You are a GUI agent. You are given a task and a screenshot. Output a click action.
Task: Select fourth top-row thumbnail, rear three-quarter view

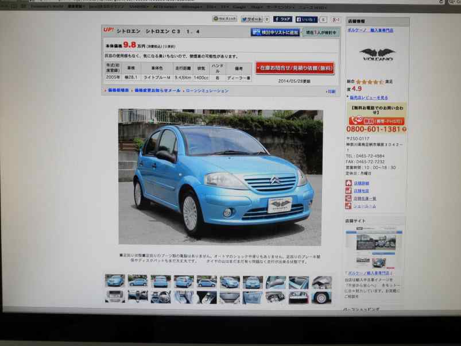tap(184, 281)
